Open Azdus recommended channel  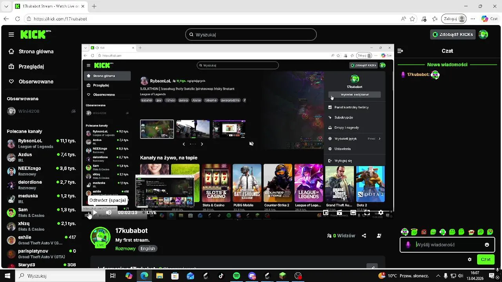41,157
